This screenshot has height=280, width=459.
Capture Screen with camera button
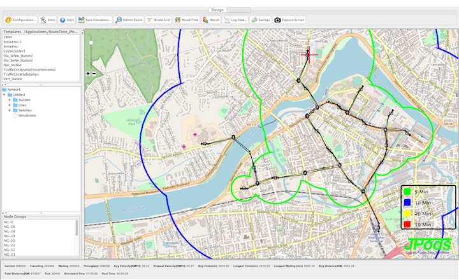[x=290, y=20]
